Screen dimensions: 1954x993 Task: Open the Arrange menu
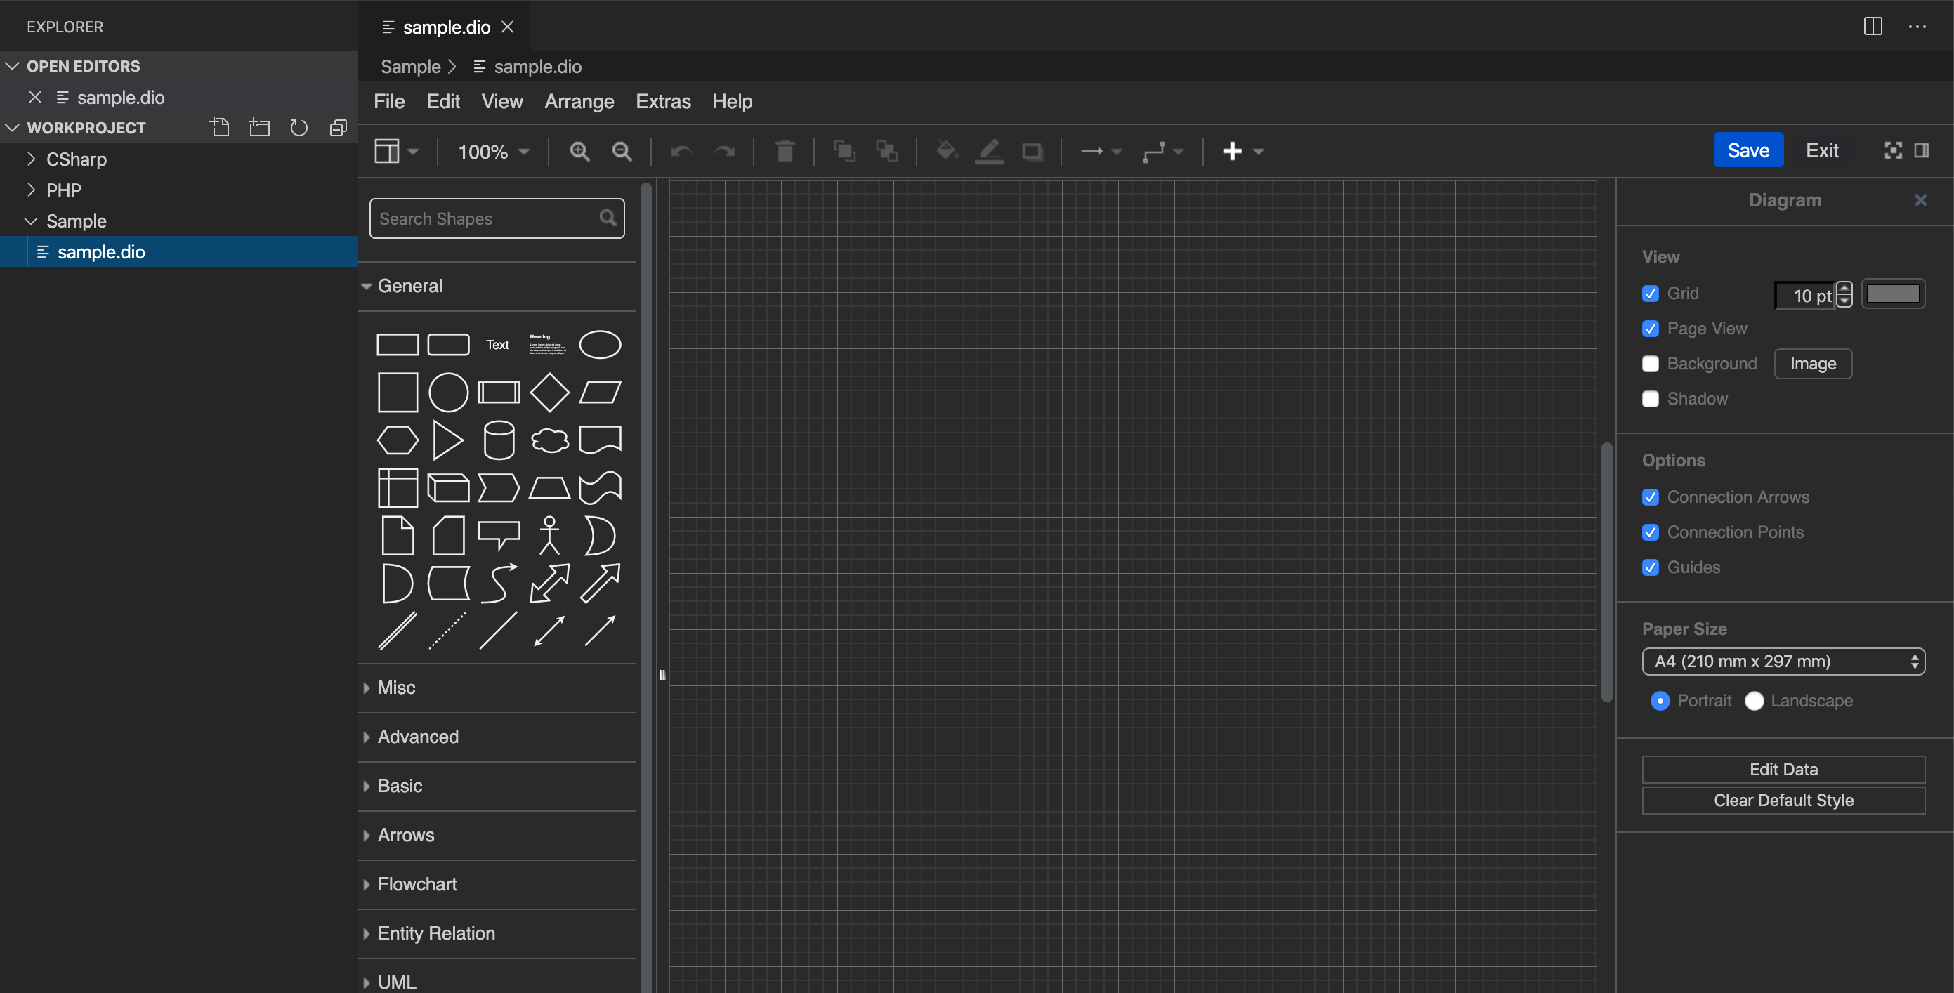click(579, 102)
